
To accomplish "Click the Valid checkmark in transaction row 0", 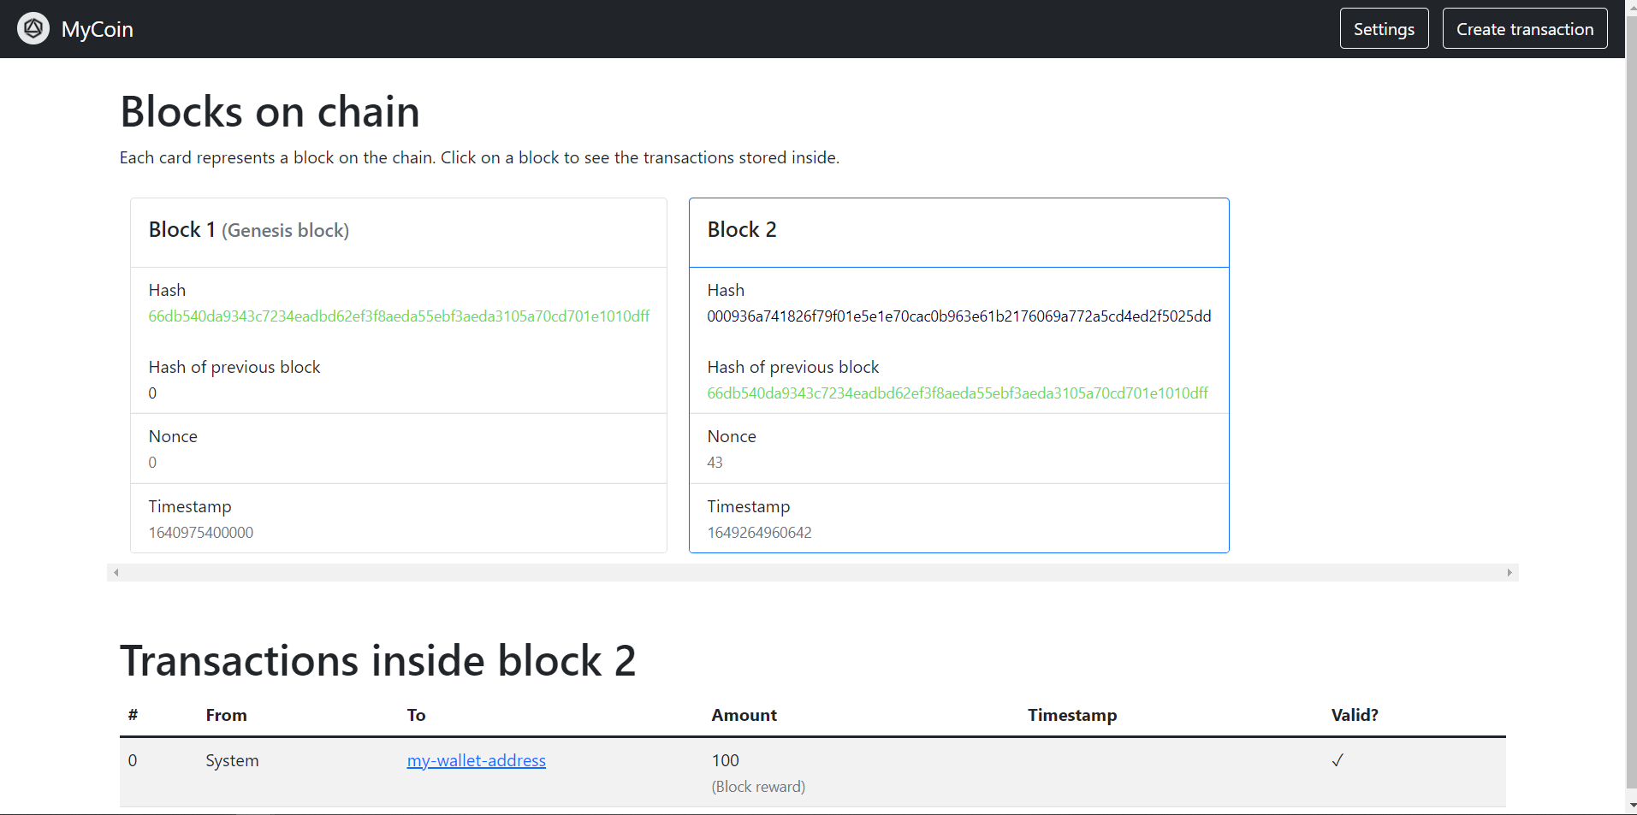I will click(x=1337, y=760).
